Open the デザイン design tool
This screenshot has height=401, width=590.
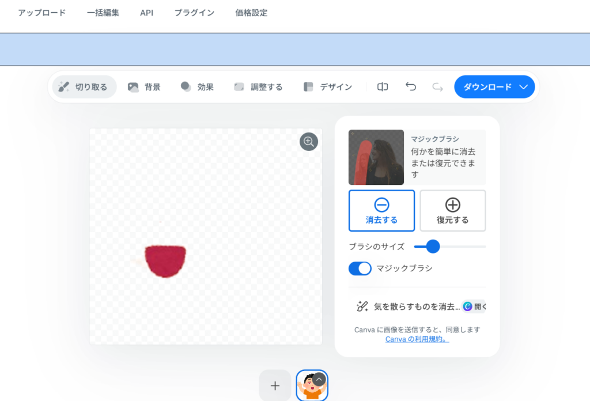(x=328, y=87)
